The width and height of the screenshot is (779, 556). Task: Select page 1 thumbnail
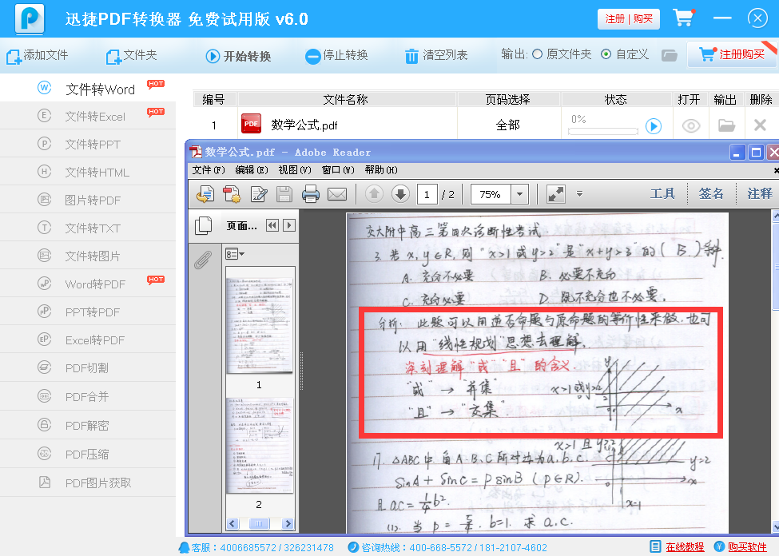(x=260, y=325)
